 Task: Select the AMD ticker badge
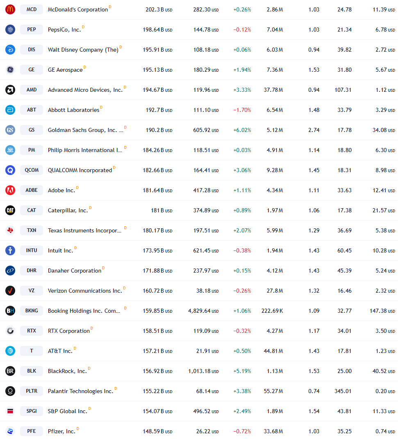coord(32,90)
